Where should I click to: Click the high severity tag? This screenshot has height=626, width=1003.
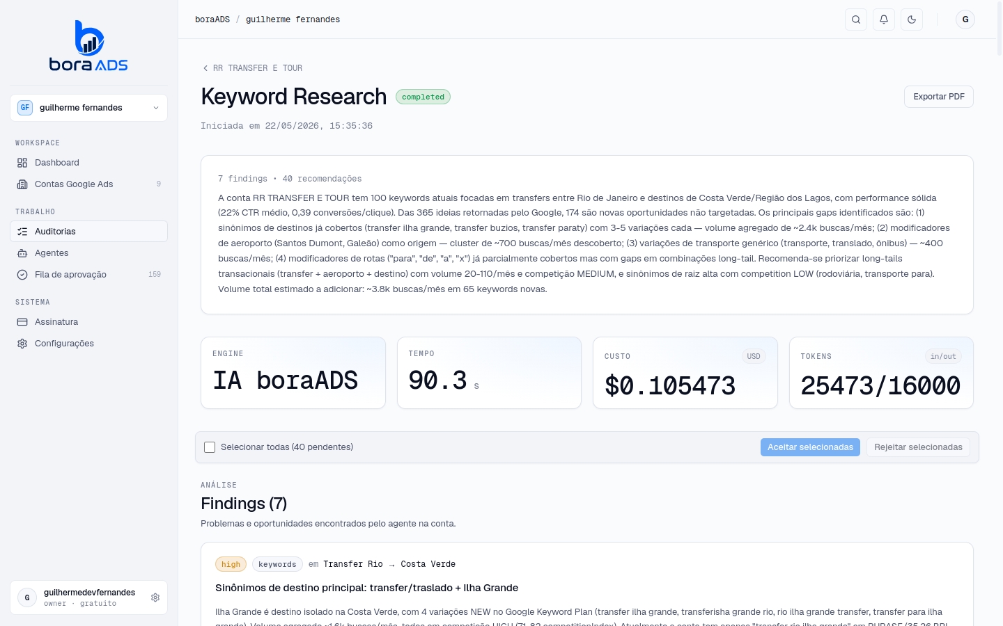point(231,564)
